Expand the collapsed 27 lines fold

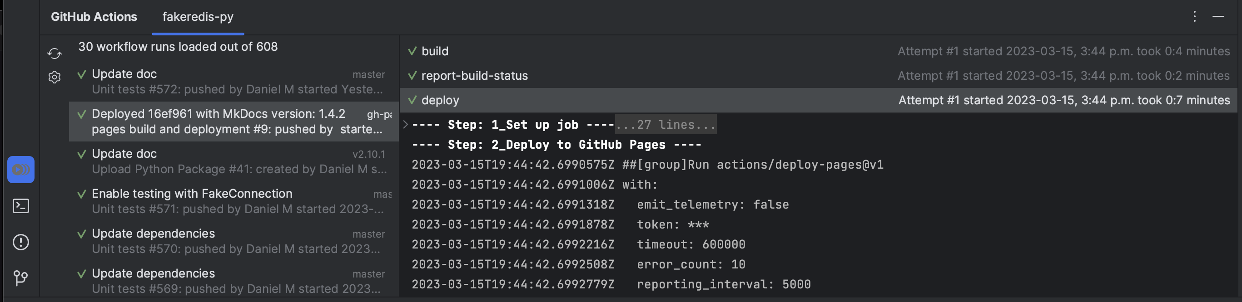coord(666,125)
